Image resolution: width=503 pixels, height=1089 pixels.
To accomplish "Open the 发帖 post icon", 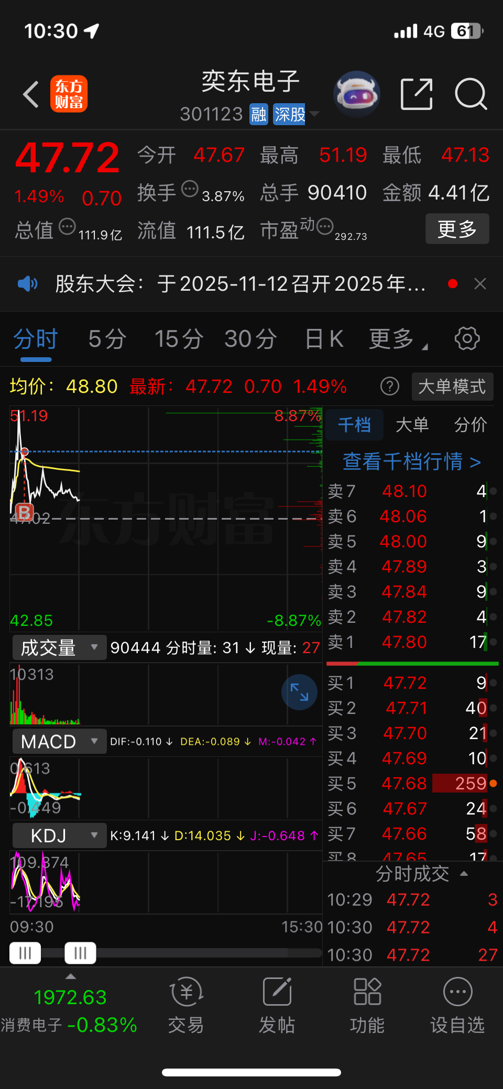I will click(x=277, y=1005).
